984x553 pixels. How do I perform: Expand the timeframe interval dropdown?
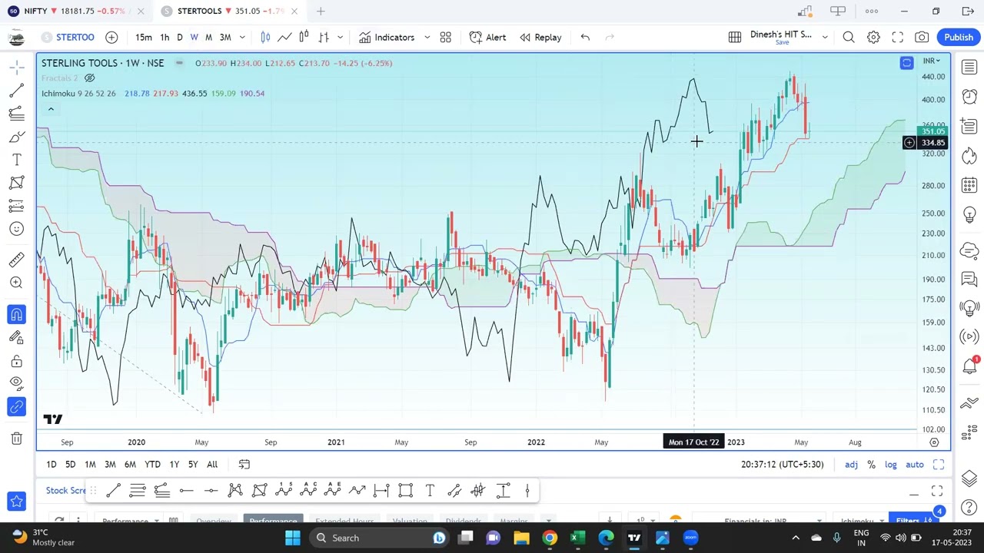pos(242,37)
